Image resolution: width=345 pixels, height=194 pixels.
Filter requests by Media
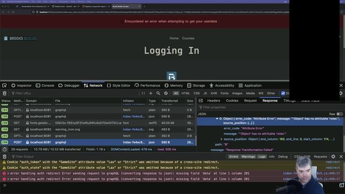point(250,93)
